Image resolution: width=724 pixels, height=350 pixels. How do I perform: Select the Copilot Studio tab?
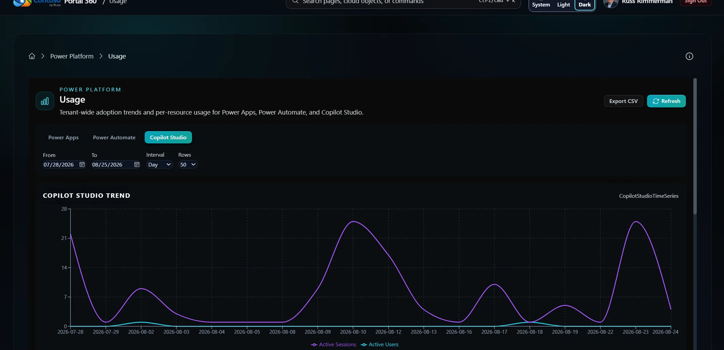[168, 137]
